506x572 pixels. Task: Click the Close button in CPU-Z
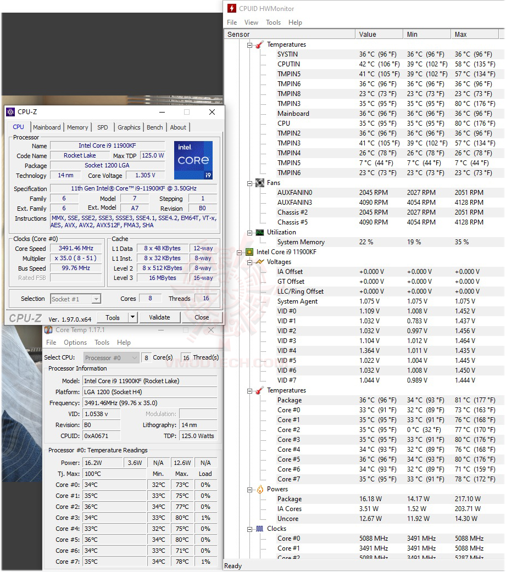click(x=202, y=317)
